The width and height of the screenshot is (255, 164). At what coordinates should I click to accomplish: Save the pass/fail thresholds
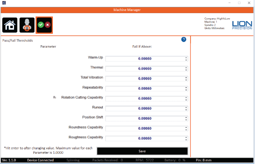[142, 151]
